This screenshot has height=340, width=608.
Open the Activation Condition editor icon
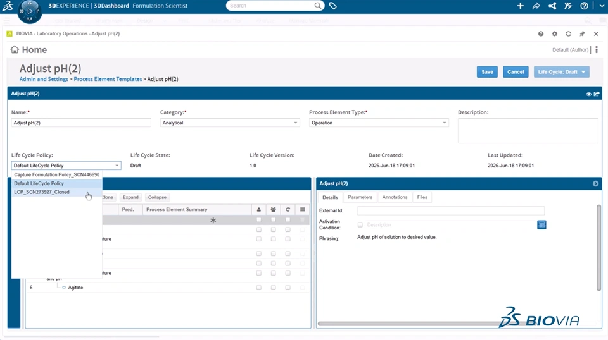[x=541, y=225]
